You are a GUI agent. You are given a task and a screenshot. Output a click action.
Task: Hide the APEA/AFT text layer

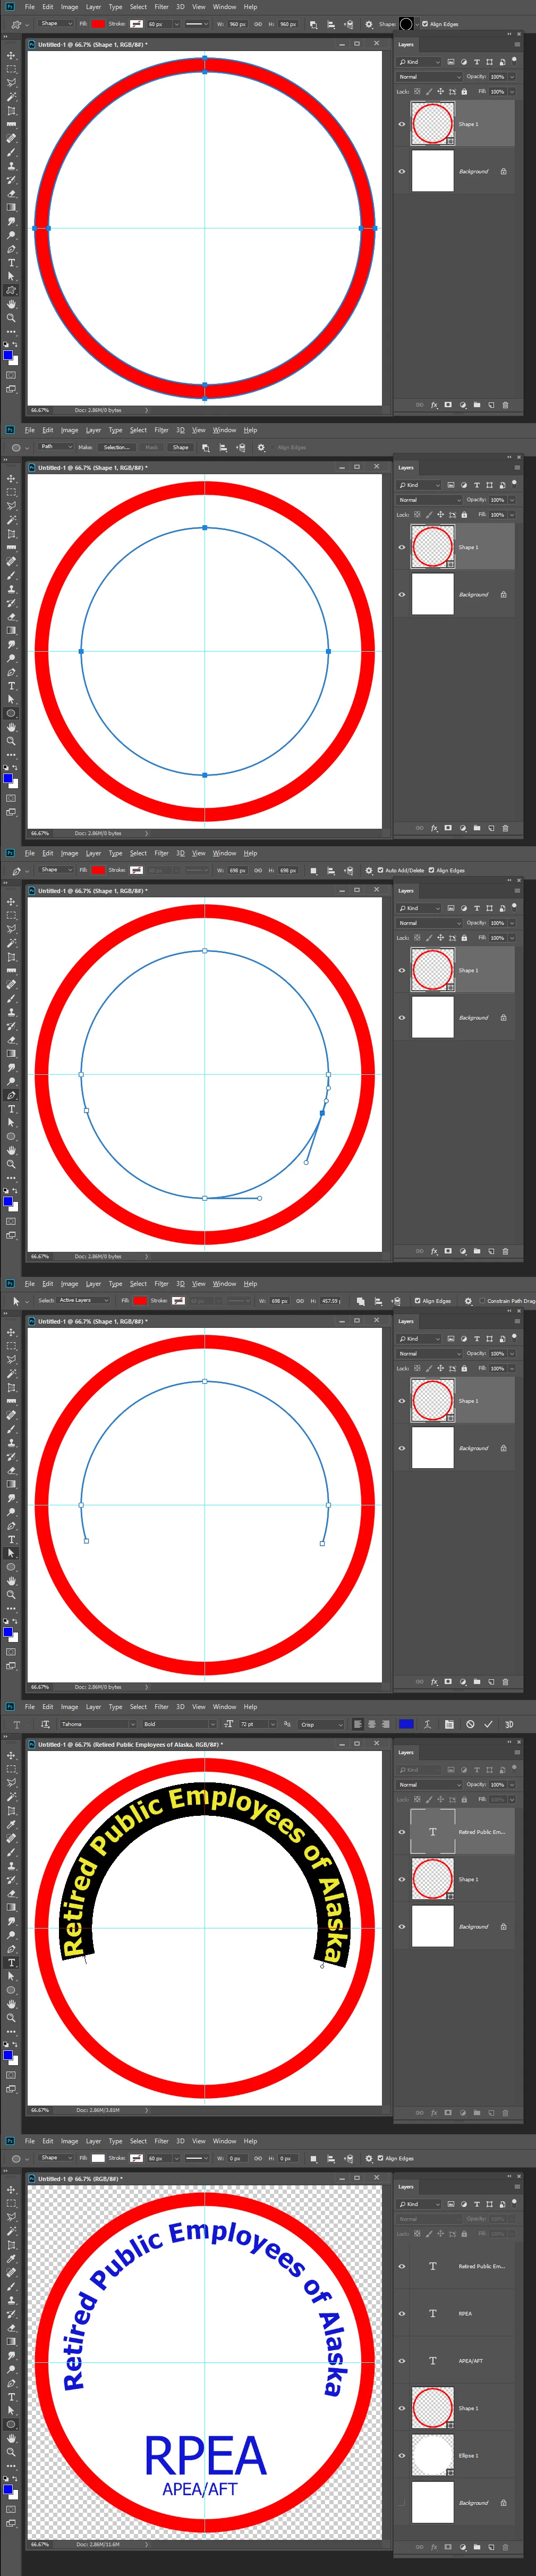point(402,2361)
